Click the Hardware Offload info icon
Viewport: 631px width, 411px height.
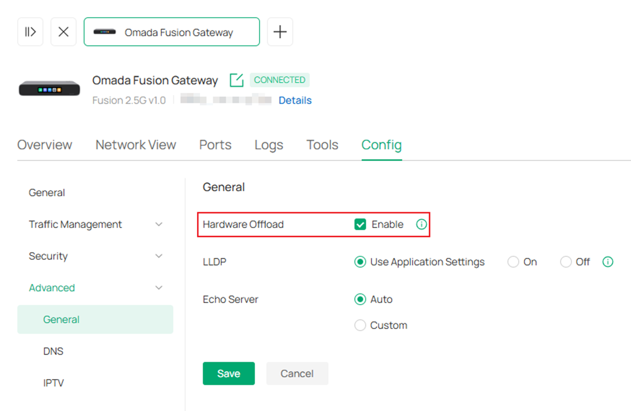click(421, 224)
